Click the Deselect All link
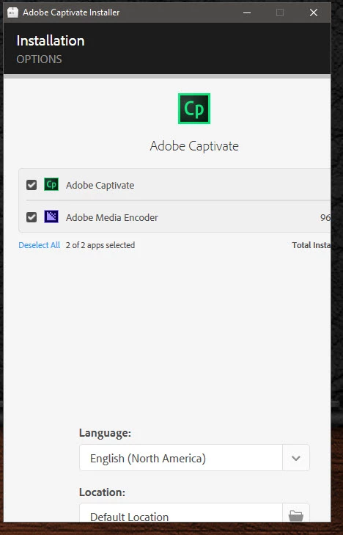Screen dimensions: 343x535 (39, 245)
